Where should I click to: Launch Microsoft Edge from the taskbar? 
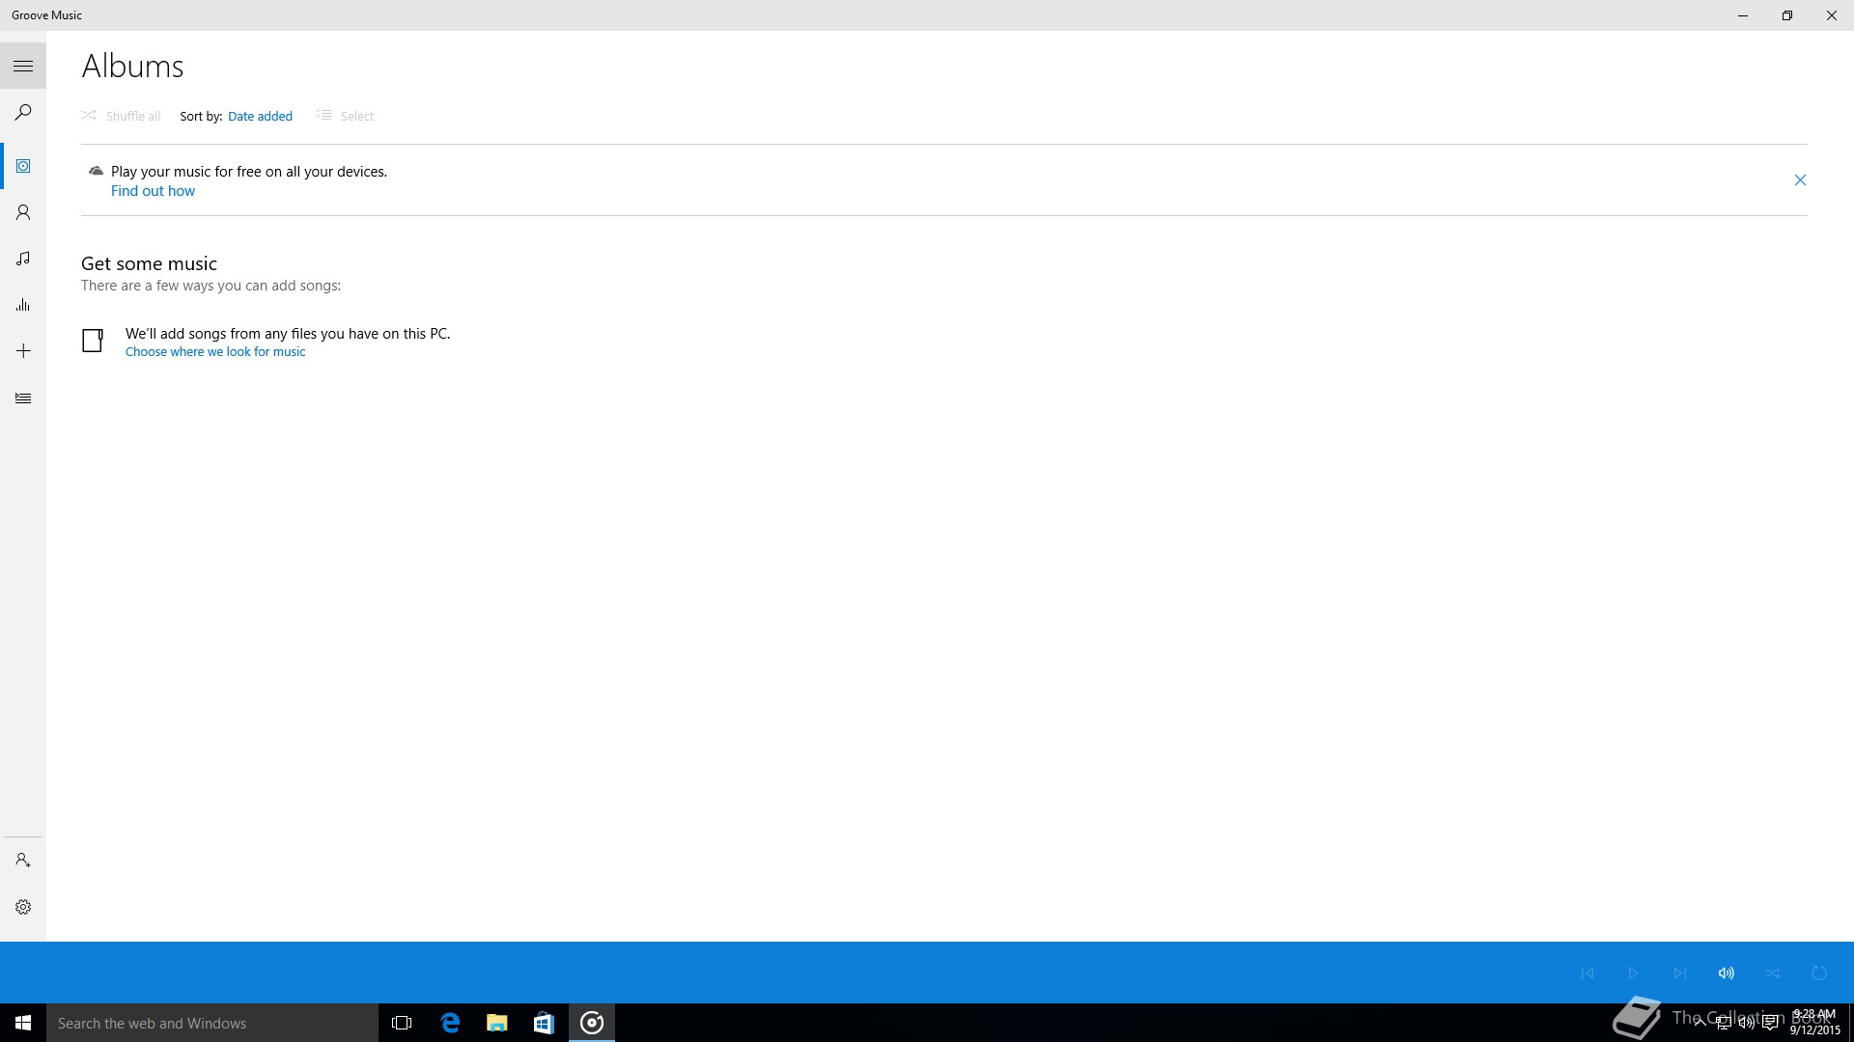point(449,1023)
